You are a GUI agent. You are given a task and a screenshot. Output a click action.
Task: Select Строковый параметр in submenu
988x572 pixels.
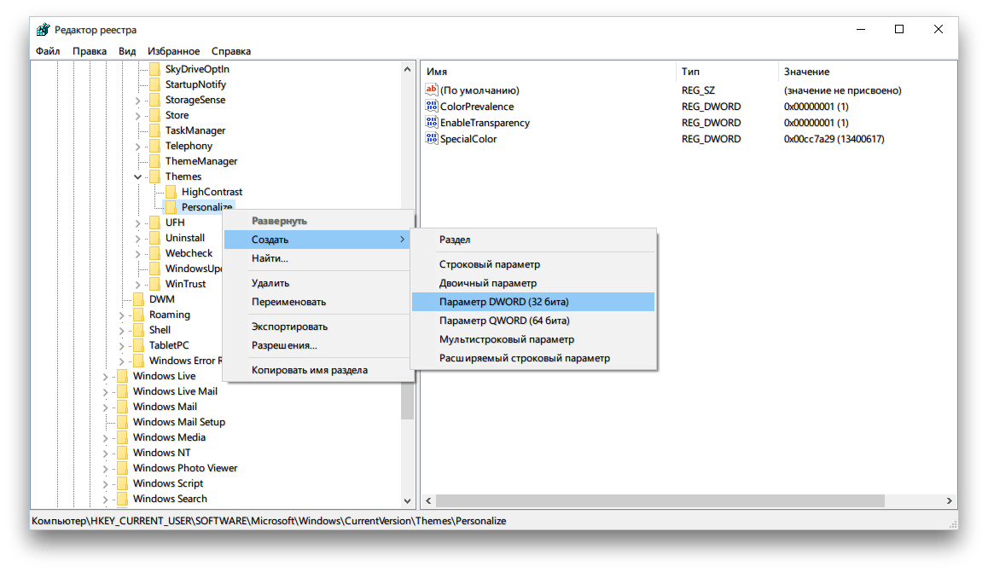click(x=533, y=264)
